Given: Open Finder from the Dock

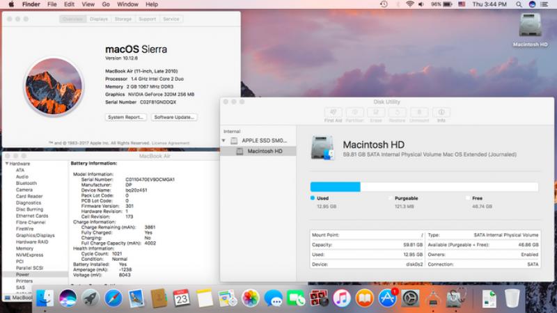Looking at the screenshot, I should [45, 298].
